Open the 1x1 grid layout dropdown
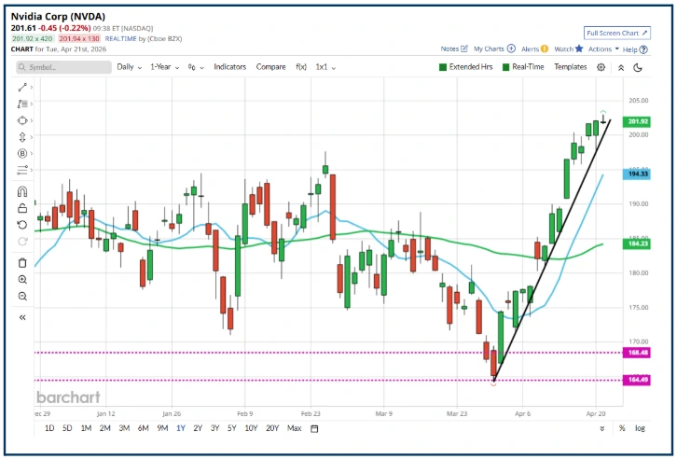Image resolution: width=677 pixels, height=459 pixels. pos(325,67)
